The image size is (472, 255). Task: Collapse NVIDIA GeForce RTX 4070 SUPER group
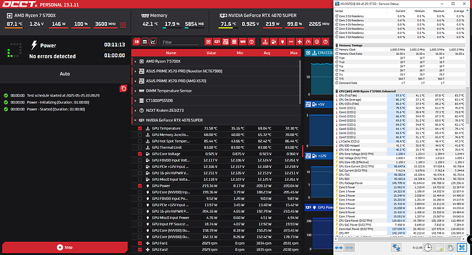[x=135, y=120]
